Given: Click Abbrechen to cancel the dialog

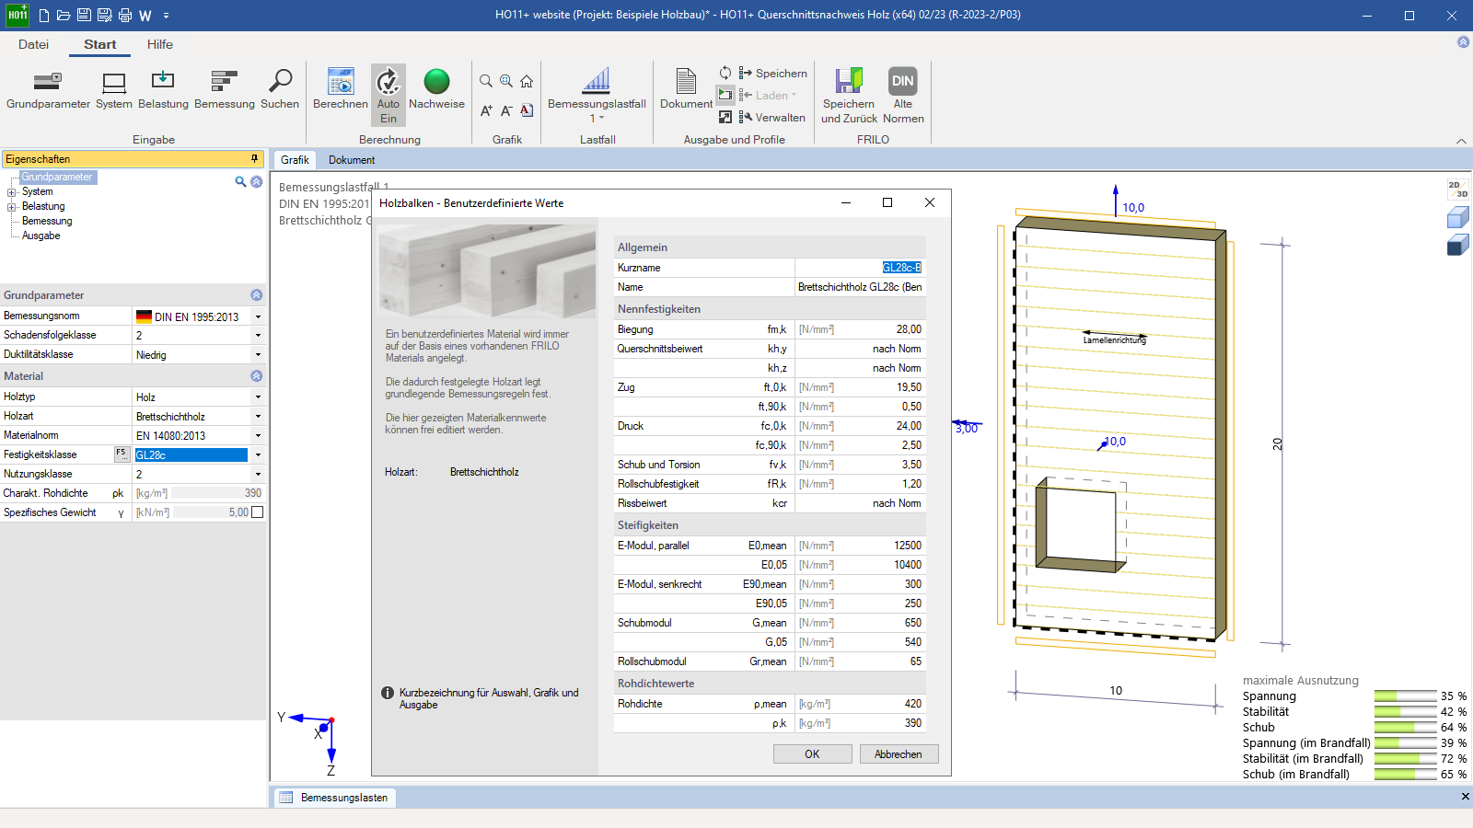Looking at the screenshot, I should pyautogui.click(x=898, y=754).
